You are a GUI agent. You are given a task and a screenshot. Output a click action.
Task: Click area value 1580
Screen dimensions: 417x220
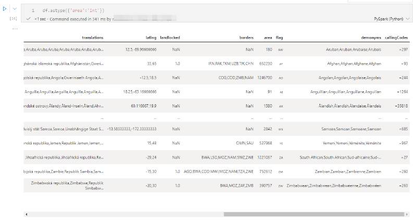click(267, 106)
